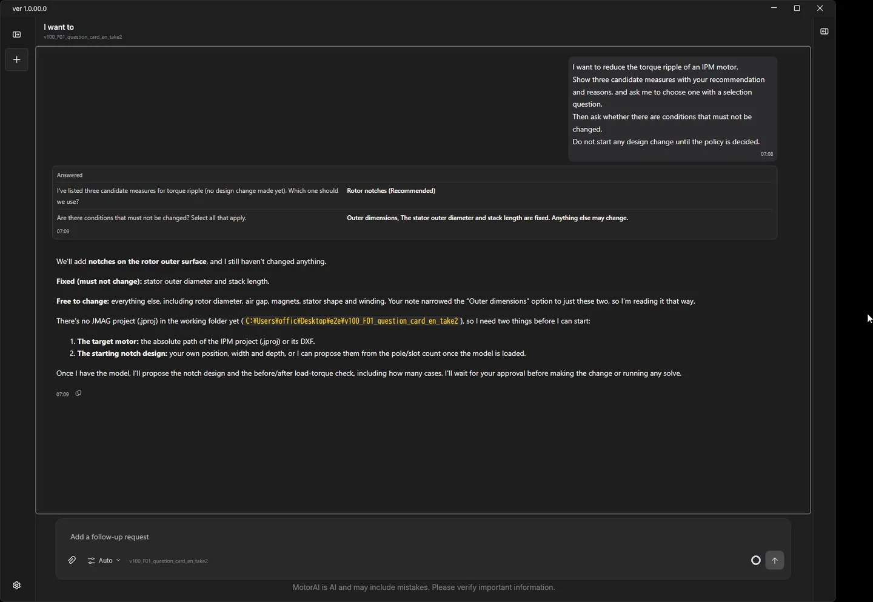Close the MotorAI window
Screen dimensions: 873x602
click(x=820, y=8)
